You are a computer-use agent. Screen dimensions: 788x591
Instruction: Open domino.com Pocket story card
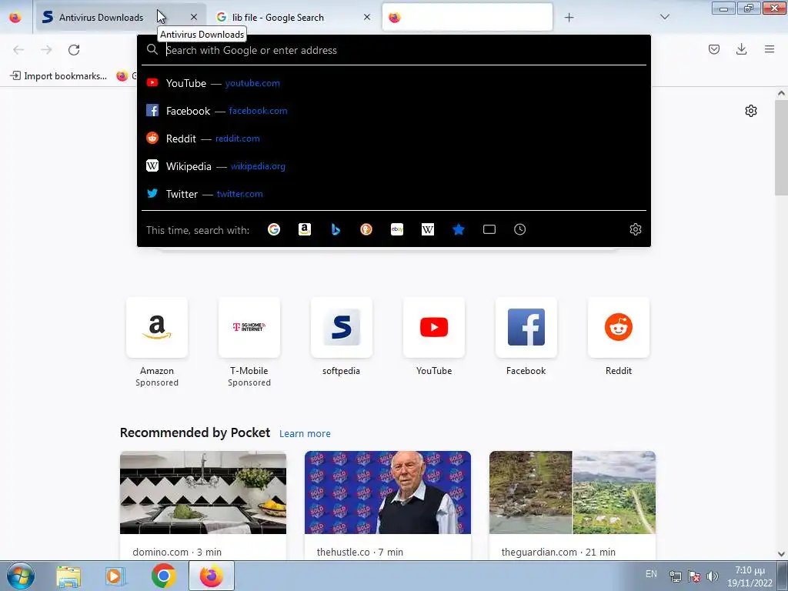coord(203,505)
